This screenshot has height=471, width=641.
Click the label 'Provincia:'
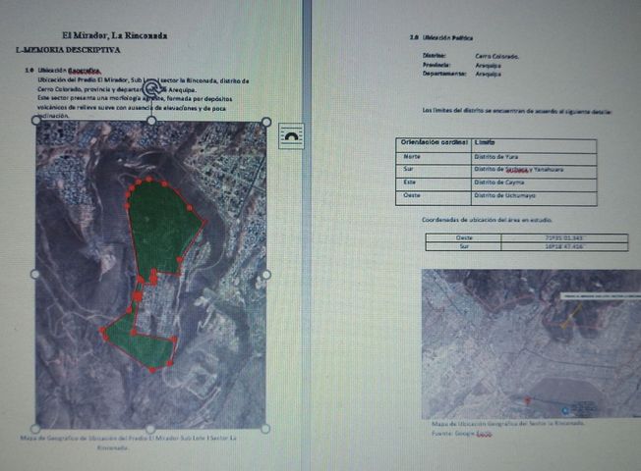(437, 65)
